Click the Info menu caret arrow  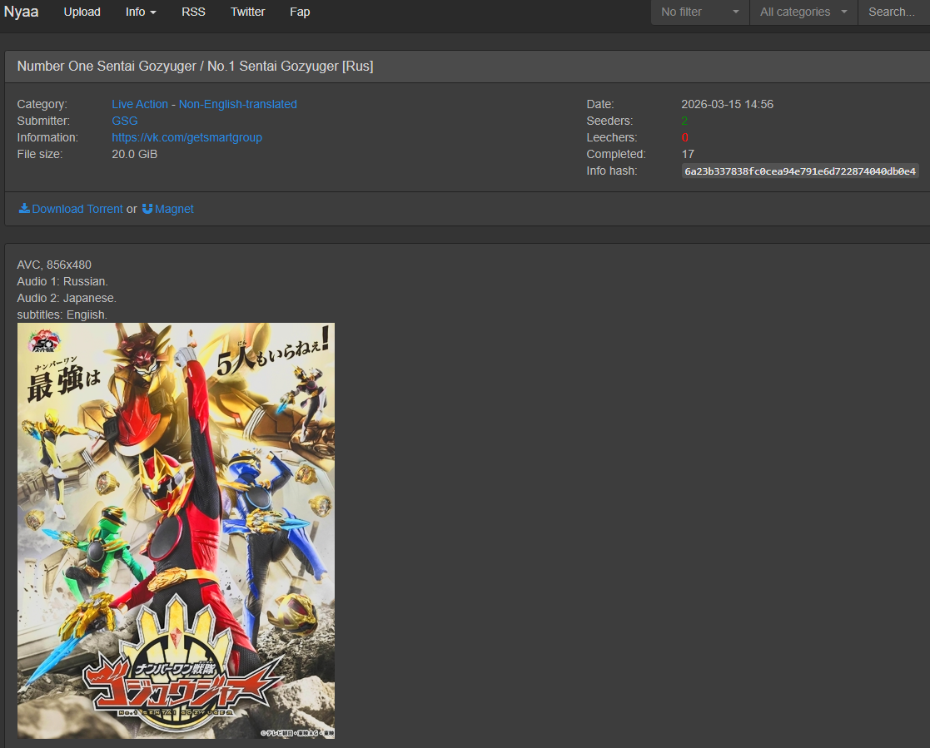point(153,12)
